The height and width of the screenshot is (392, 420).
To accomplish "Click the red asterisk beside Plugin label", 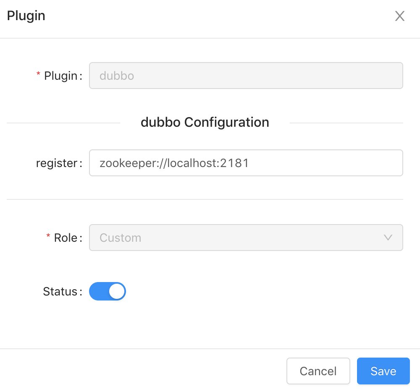I will pyautogui.click(x=39, y=75).
